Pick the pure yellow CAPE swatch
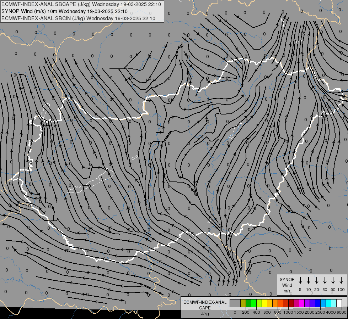Screen dimensions: 348x319 (264, 303)
